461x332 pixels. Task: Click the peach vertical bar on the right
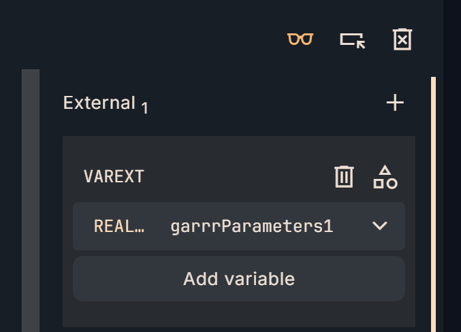click(433, 204)
